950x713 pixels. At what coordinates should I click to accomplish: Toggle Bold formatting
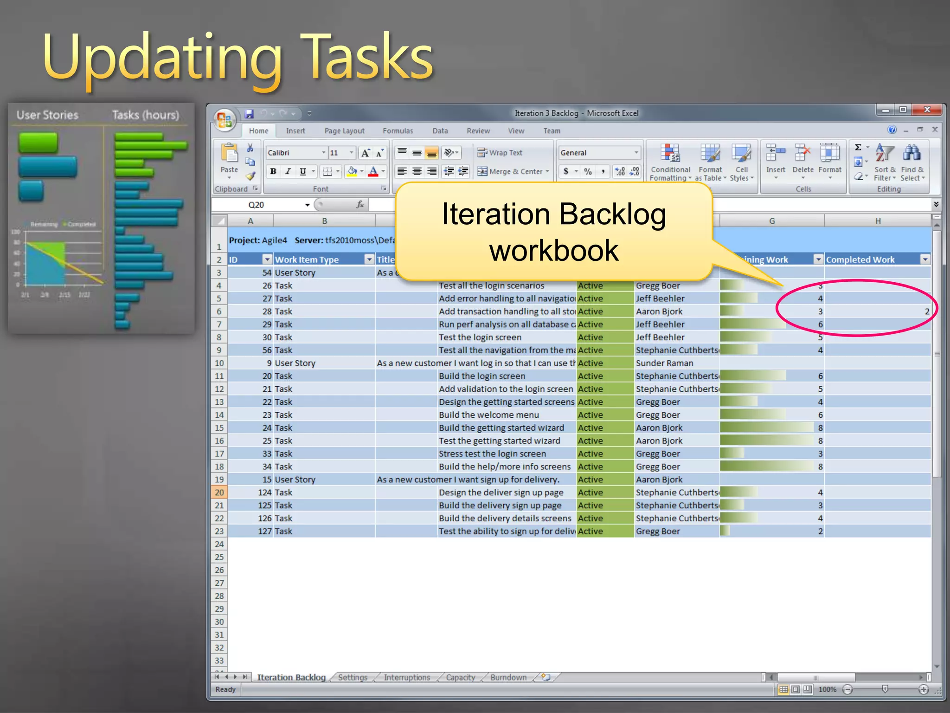click(273, 172)
